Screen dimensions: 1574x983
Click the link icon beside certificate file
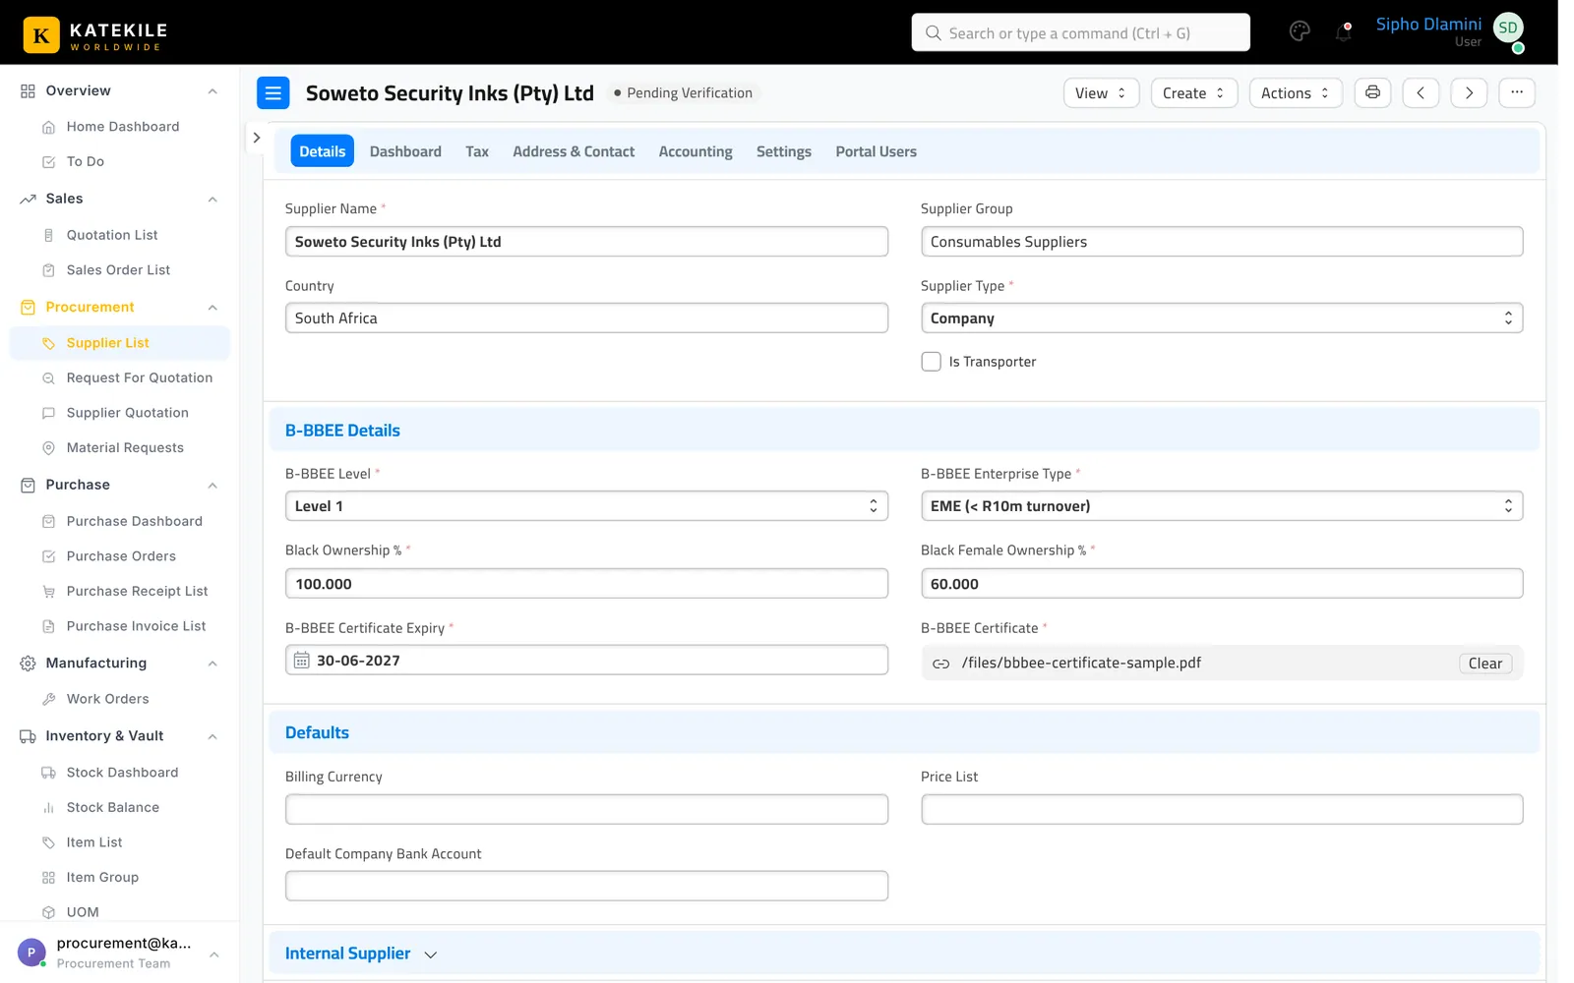point(941,664)
